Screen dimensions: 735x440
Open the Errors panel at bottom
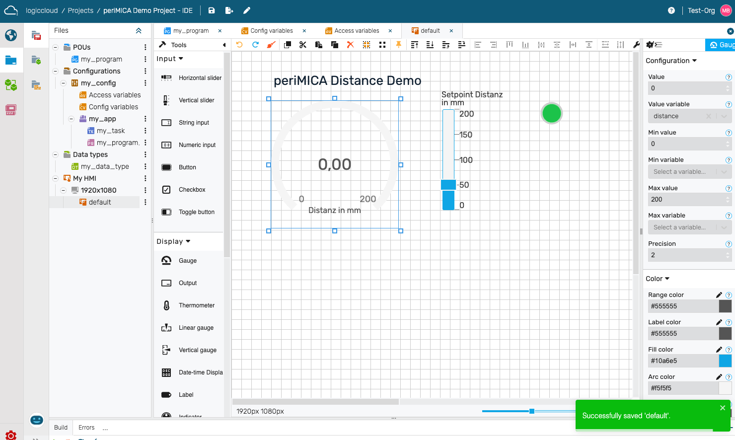(x=86, y=428)
